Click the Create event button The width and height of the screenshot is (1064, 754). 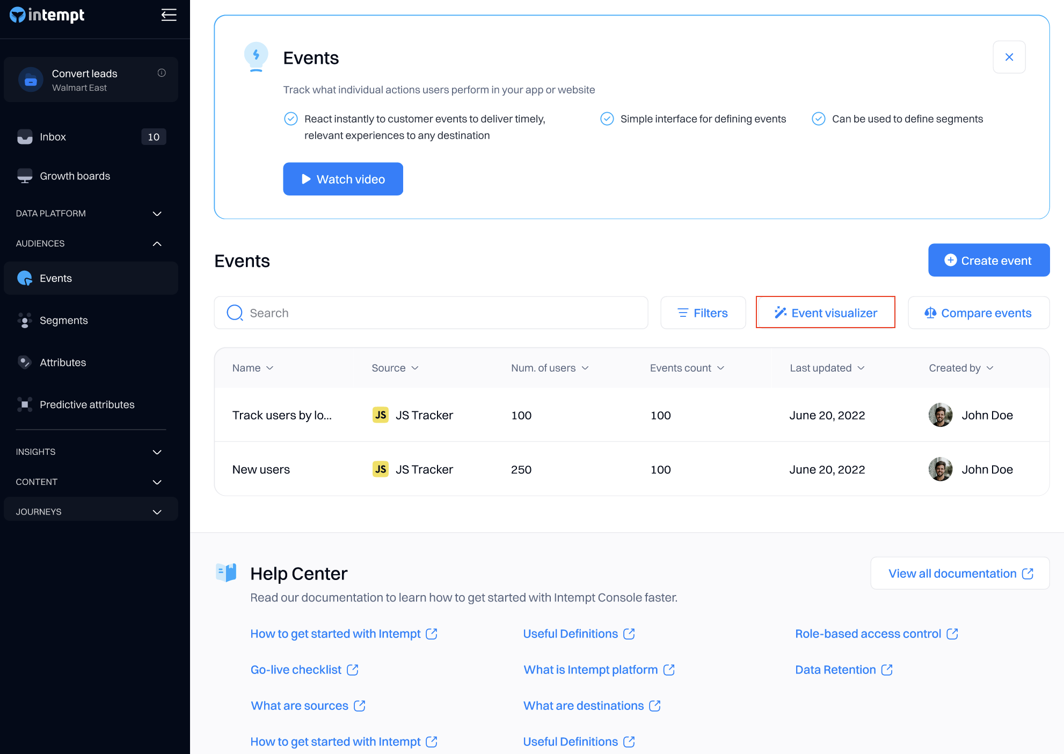click(x=988, y=260)
